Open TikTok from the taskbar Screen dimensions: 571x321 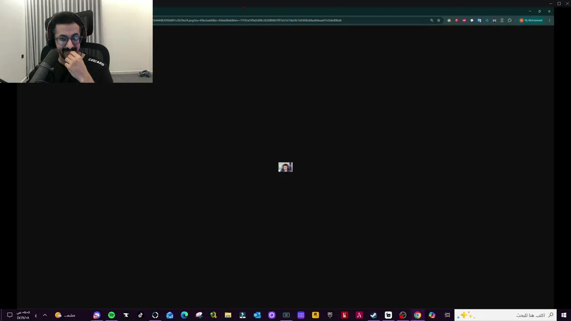[x=141, y=315]
